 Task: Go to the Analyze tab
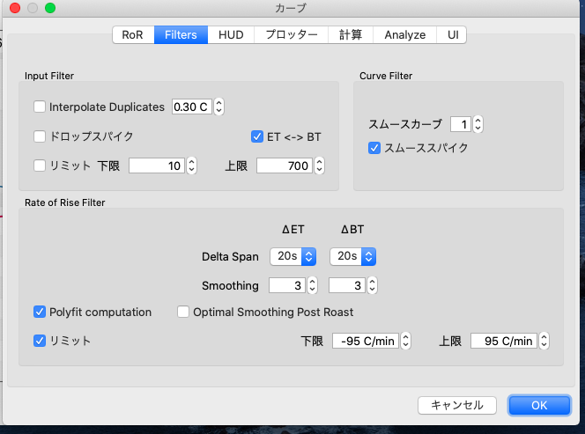point(404,35)
